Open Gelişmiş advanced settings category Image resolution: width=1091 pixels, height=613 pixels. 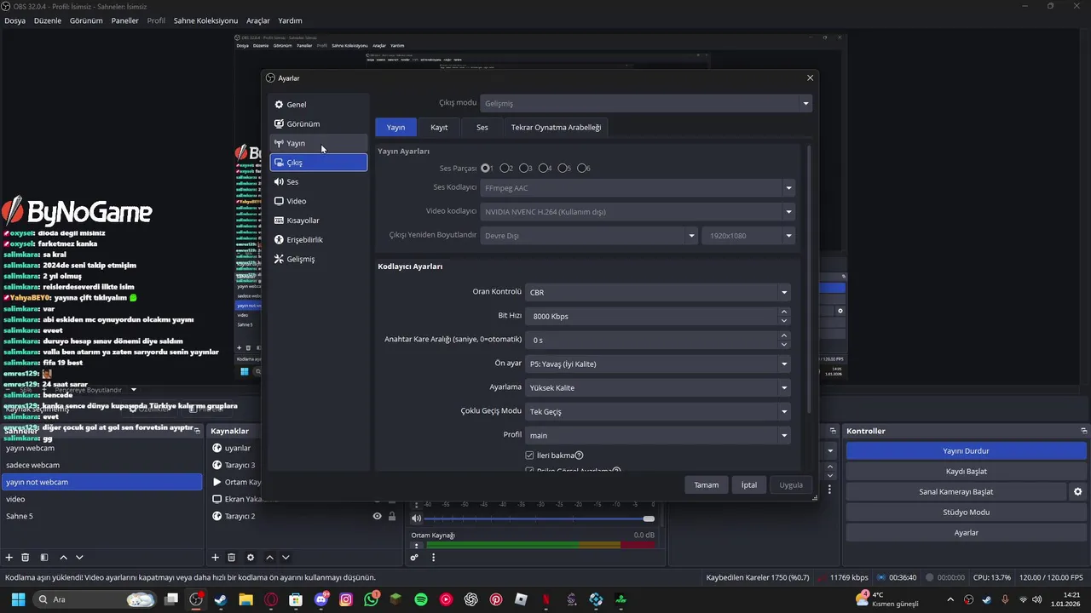tap(318, 259)
